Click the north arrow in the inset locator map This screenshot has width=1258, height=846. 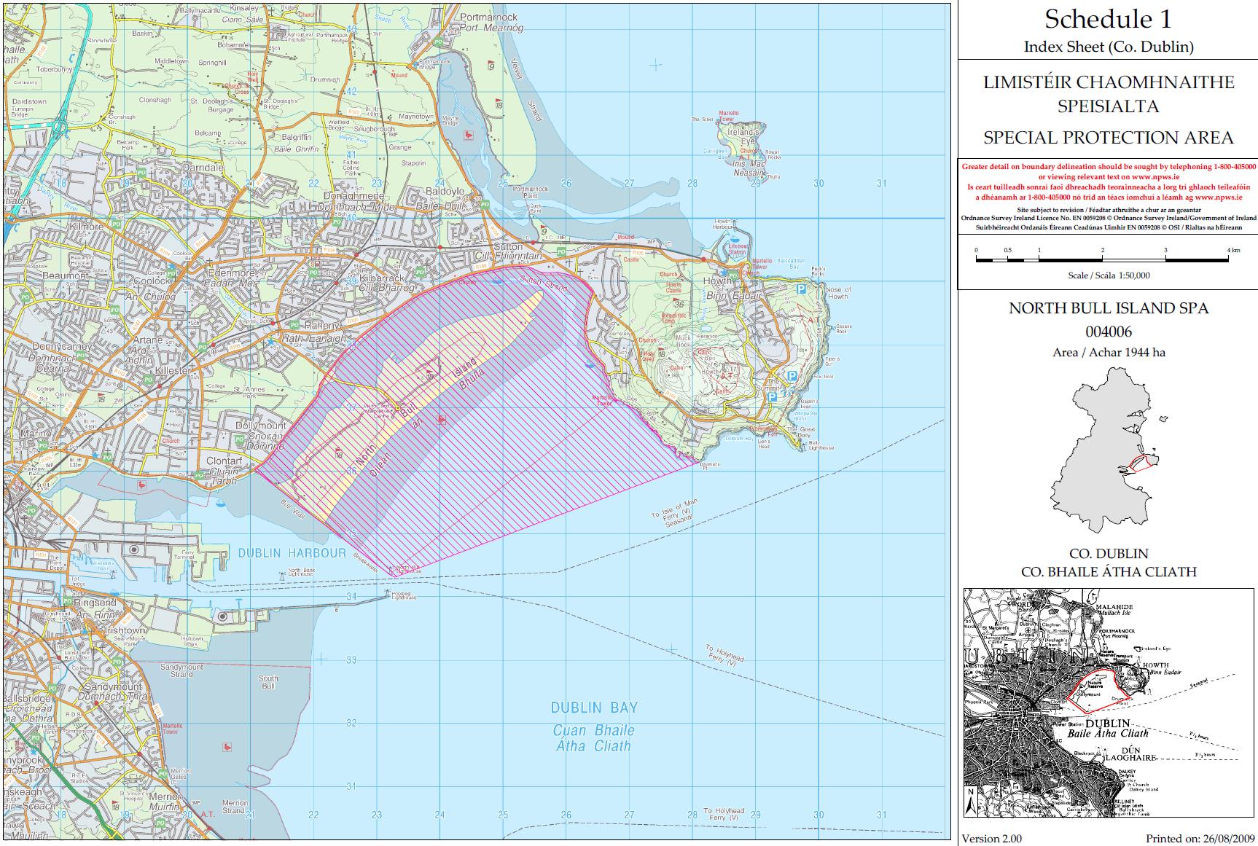click(x=970, y=803)
